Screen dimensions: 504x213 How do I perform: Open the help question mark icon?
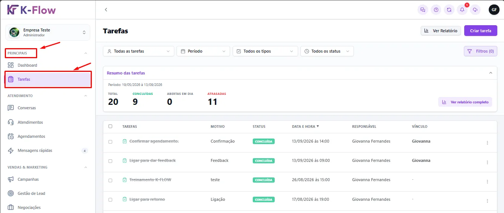[x=436, y=10]
